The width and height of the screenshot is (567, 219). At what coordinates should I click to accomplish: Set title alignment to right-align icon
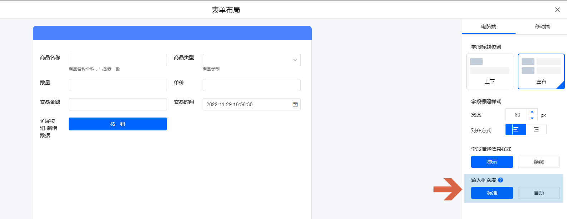[x=536, y=130]
